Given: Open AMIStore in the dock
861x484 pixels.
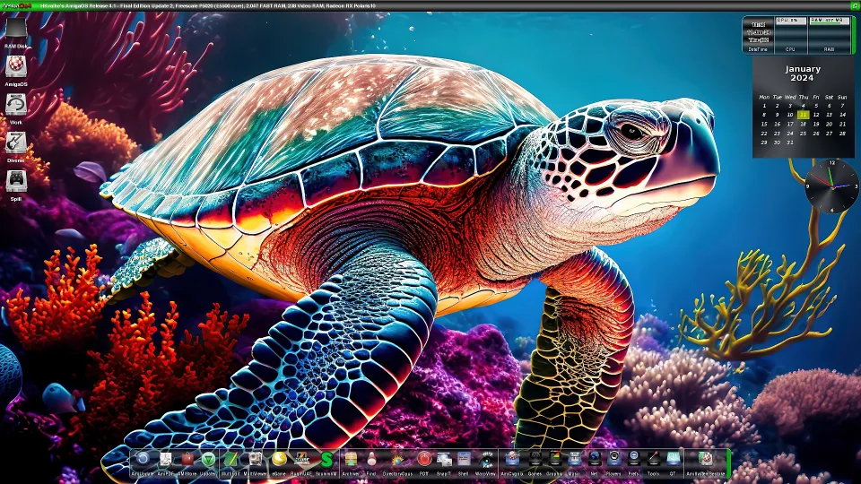Looking at the screenshot, I should 187,460.
